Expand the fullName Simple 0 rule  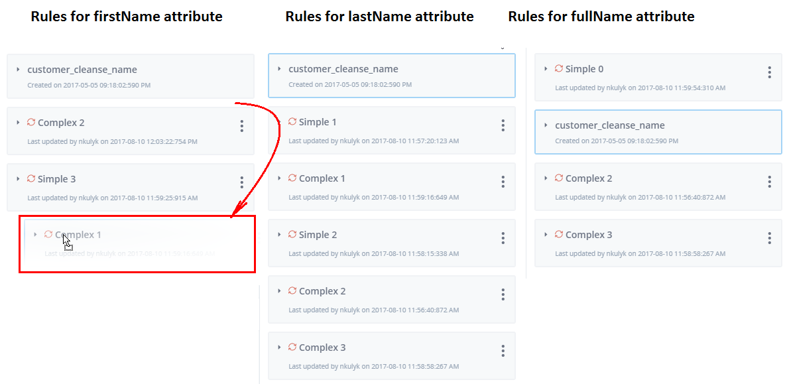coord(546,68)
